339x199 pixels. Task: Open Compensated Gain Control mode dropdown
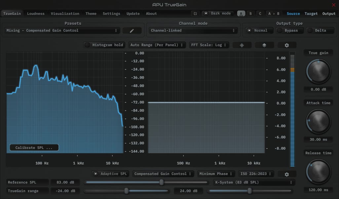pyautogui.click(x=163, y=174)
